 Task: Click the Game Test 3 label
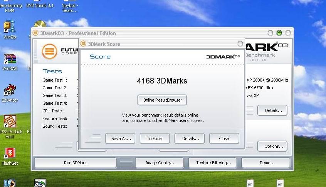coord(55,95)
